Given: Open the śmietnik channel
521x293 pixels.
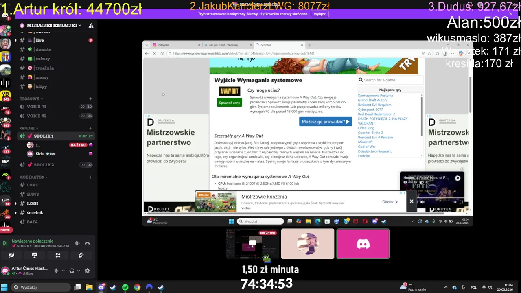Looking at the screenshot, I should pyautogui.click(x=57, y=213).
